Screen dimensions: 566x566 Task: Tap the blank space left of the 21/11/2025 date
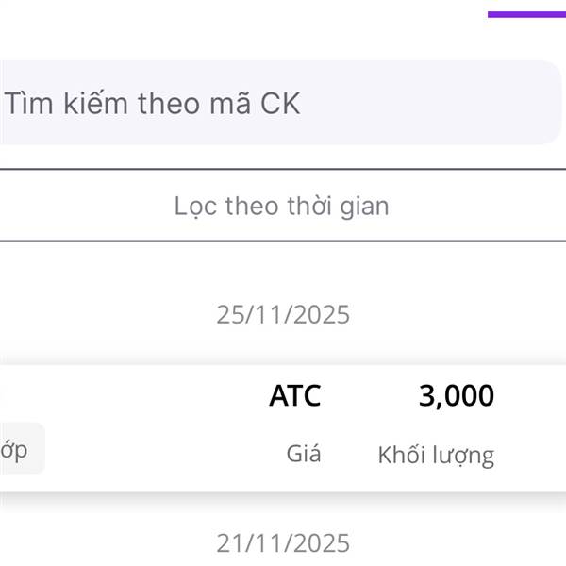(x=94, y=543)
